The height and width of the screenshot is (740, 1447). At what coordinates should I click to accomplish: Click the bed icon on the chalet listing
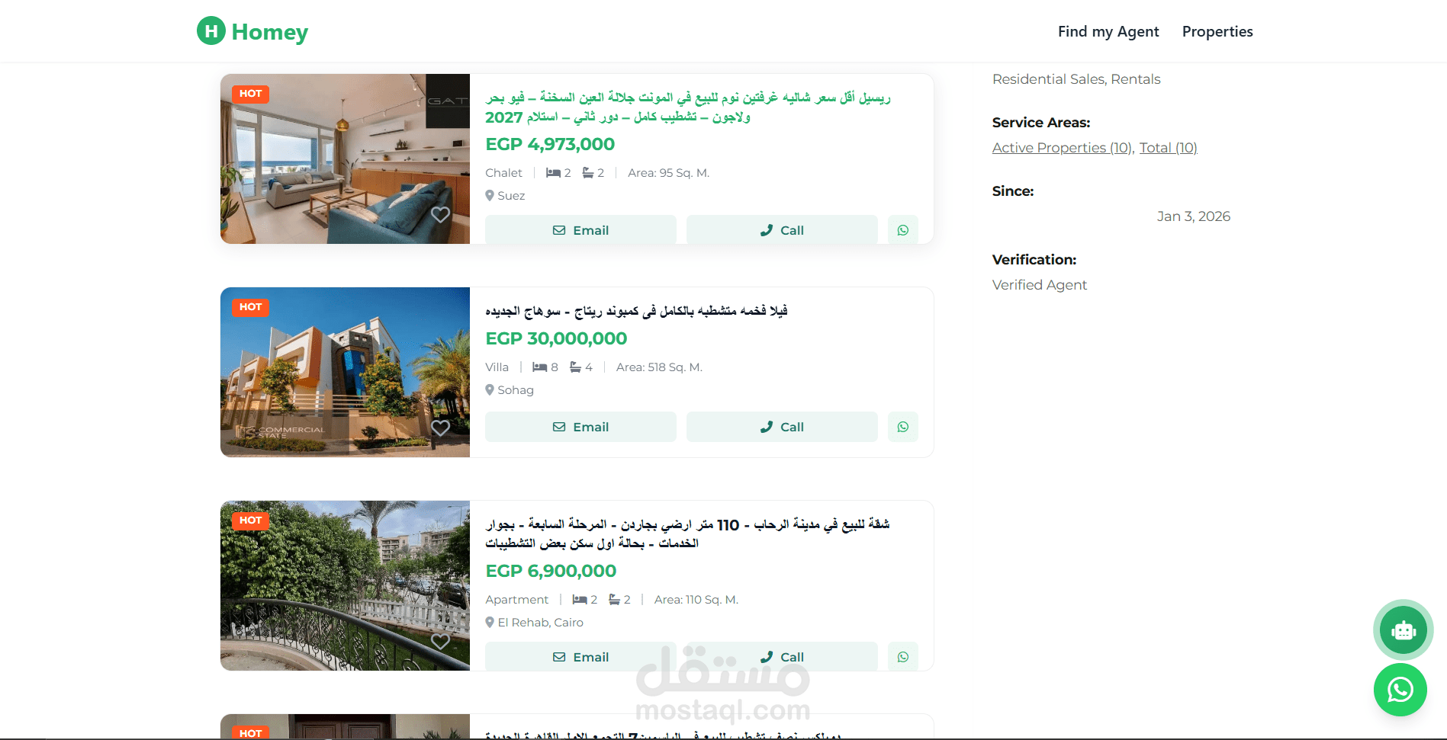click(553, 173)
